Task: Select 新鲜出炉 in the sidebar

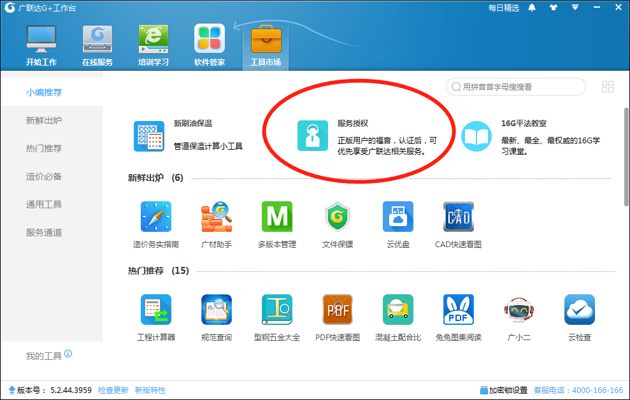Action: pyautogui.click(x=44, y=120)
